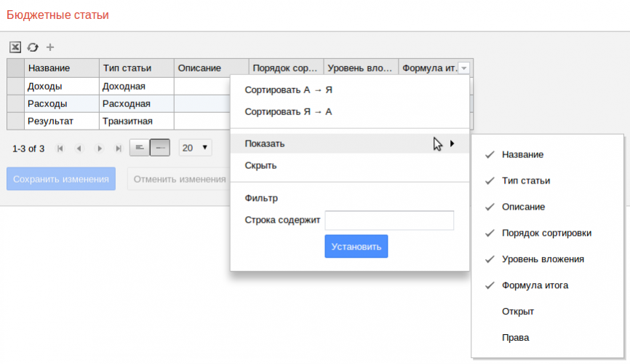
Task: Open the page size dropdown showing 20
Action: (195, 148)
